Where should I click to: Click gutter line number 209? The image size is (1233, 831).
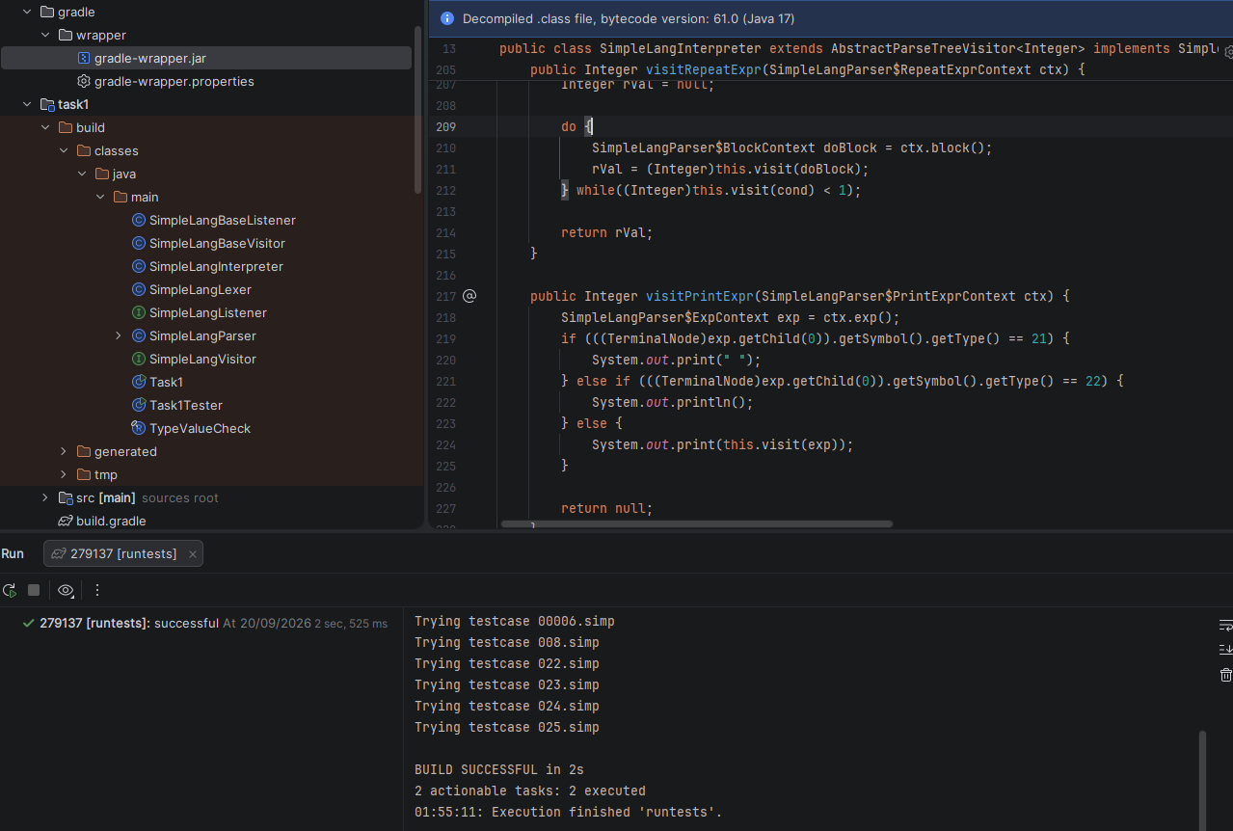pyautogui.click(x=445, y=126)
